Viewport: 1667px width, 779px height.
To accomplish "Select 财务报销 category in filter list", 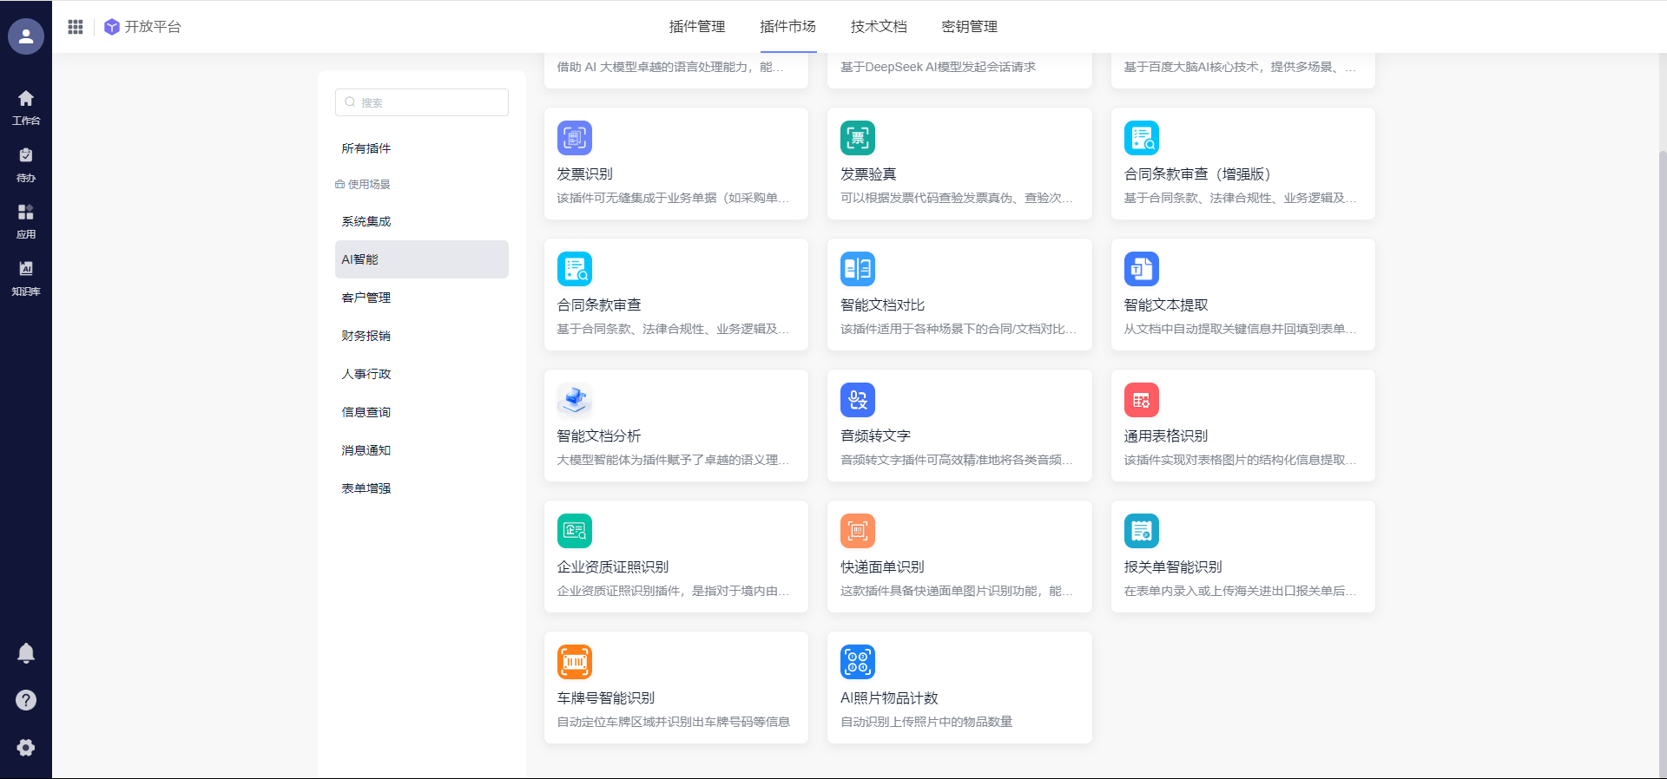I will coord(366,336).
